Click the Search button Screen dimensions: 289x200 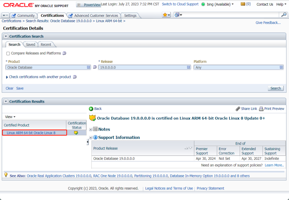coord(276,88)
